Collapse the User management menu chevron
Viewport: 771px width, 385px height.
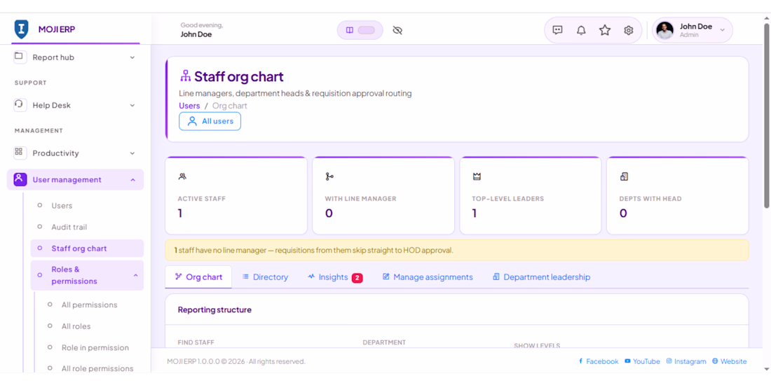coord(132,180)
